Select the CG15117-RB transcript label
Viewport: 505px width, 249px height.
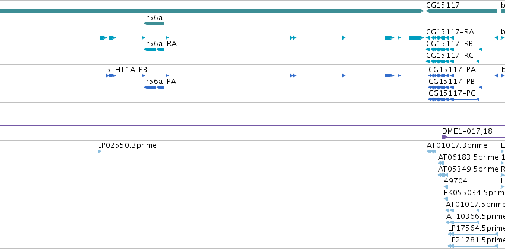coord(450,44)
